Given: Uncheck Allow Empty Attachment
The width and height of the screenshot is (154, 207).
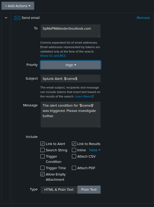Looking at the screenshot, I should pos(43,174).
